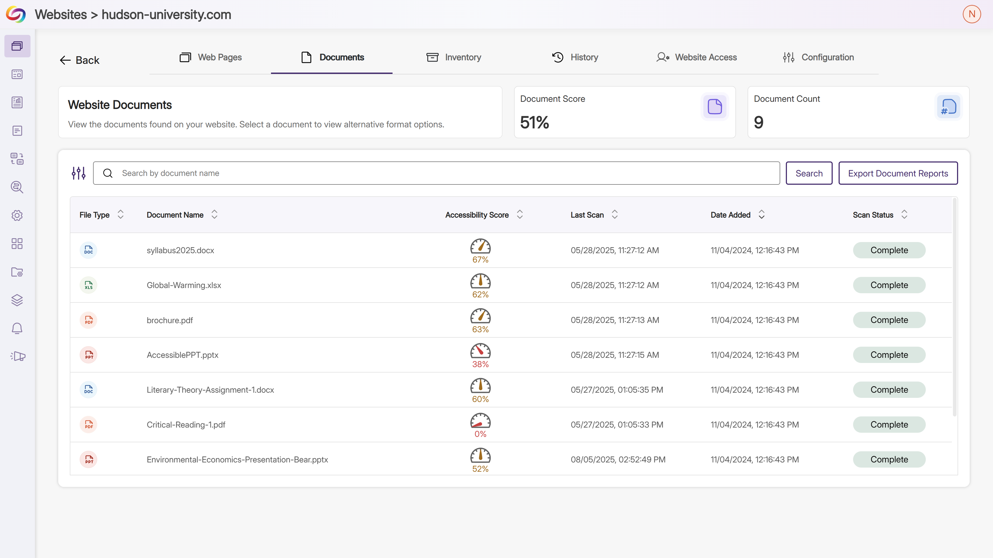Open the user avatar N menu

(x=972, y=14)
